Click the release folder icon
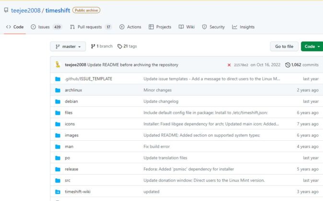Viewport: 323px width, 201px height. pyautogui.click(x=58, y=169)
